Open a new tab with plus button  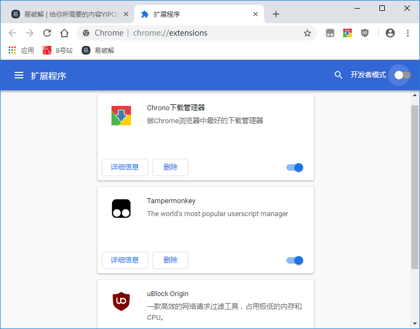point(276,14)
